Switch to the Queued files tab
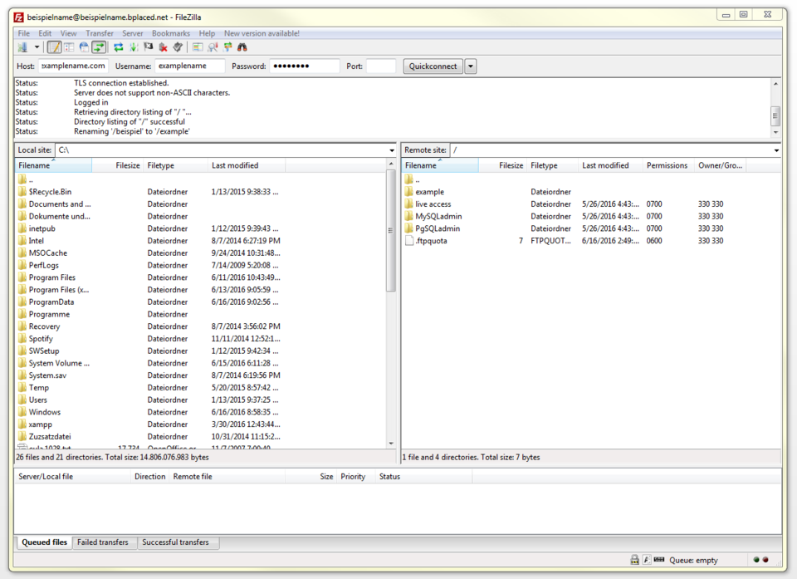This screenshot has width=797, height=579. click(x=44, y=542)
